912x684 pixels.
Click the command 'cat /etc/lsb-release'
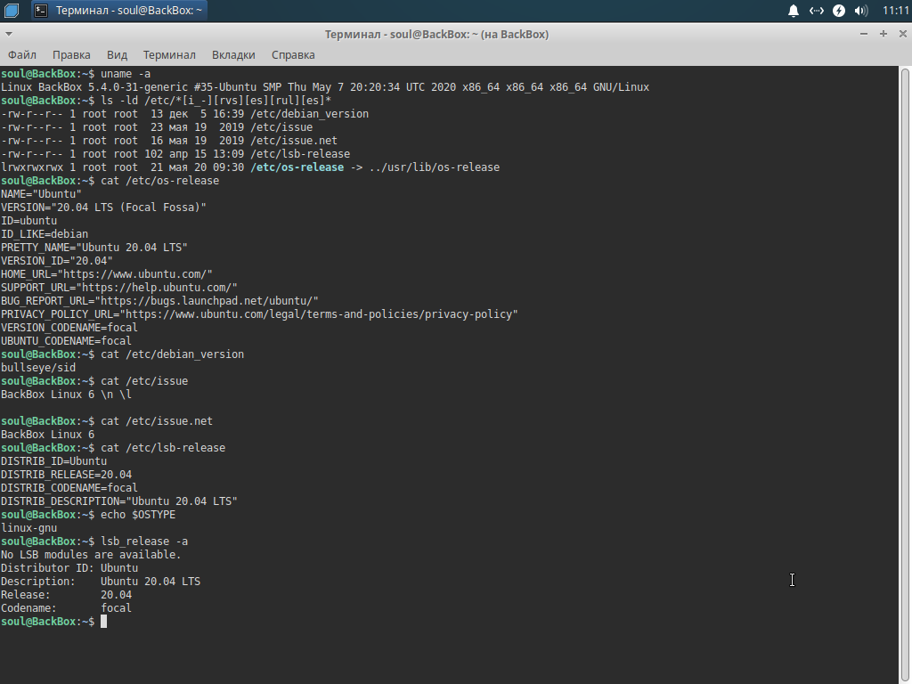click(163, 449)
